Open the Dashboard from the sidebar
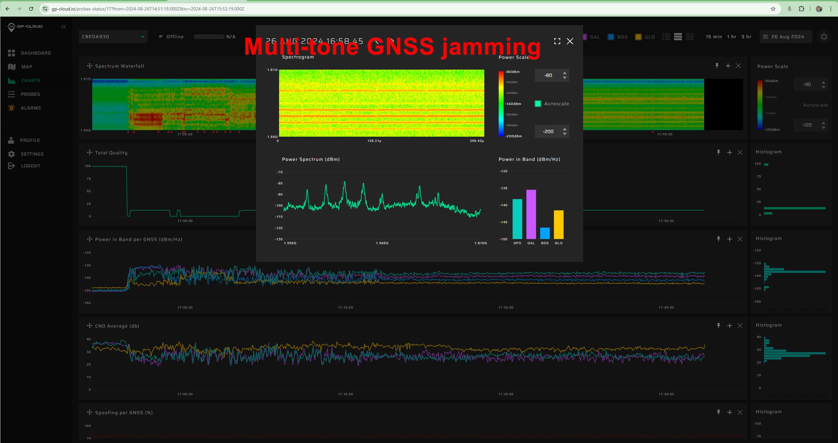Image resolution: width=838 pixels, height=443 pixels. [x=36, y=53]
